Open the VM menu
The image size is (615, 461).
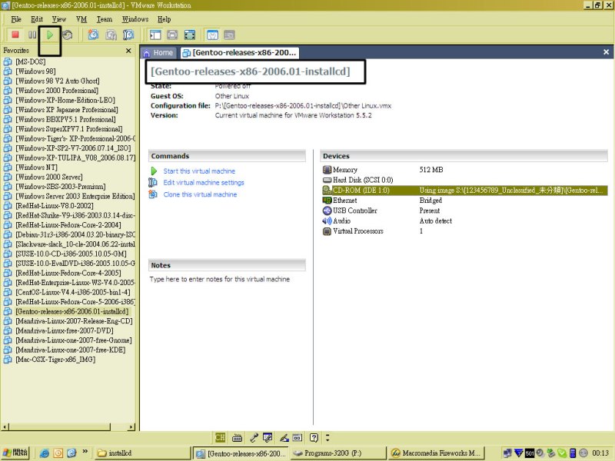pos(81,18)
